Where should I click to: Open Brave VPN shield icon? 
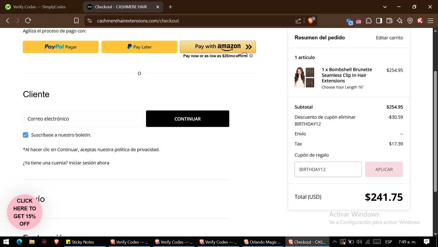pyautogui.click(x=410, y=21)
